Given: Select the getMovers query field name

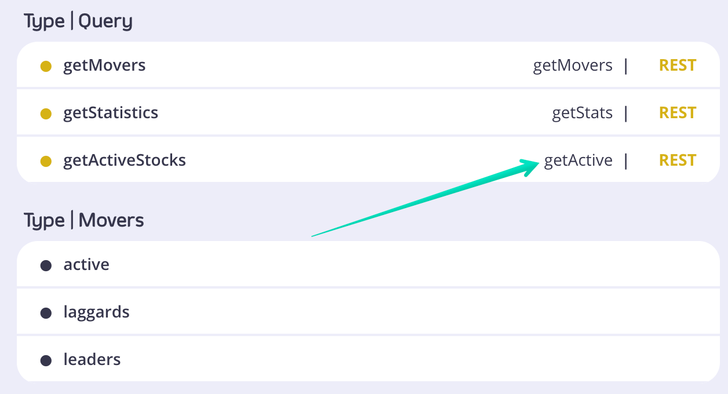Looking at the screenshot, I should (x=104, y=65).
